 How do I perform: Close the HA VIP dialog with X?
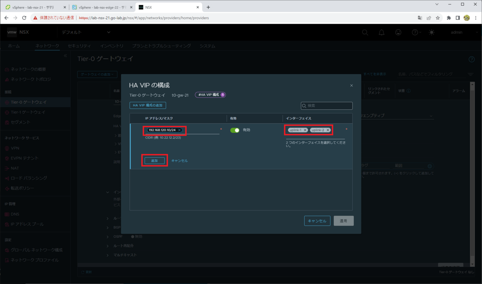351,85
